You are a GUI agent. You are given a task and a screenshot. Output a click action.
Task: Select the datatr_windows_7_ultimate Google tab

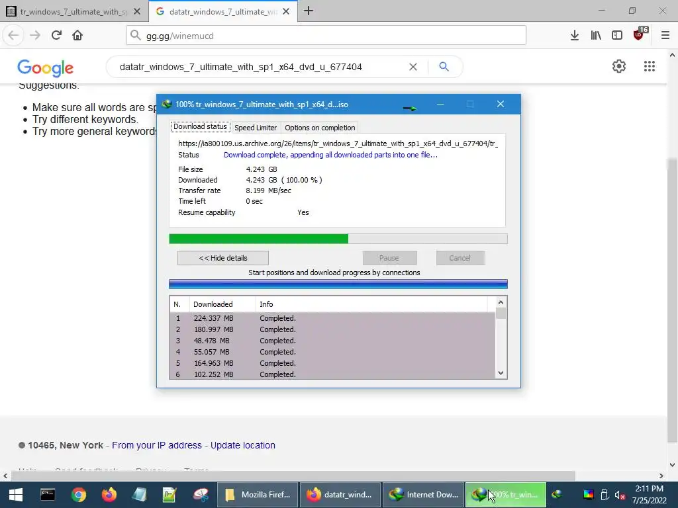point(222,12)
